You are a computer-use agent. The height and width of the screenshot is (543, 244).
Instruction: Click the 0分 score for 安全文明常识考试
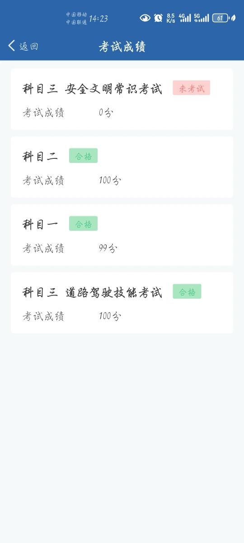pos(106,113)
